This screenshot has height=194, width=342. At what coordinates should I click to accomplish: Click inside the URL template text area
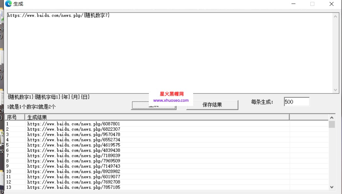pos(170,53)
